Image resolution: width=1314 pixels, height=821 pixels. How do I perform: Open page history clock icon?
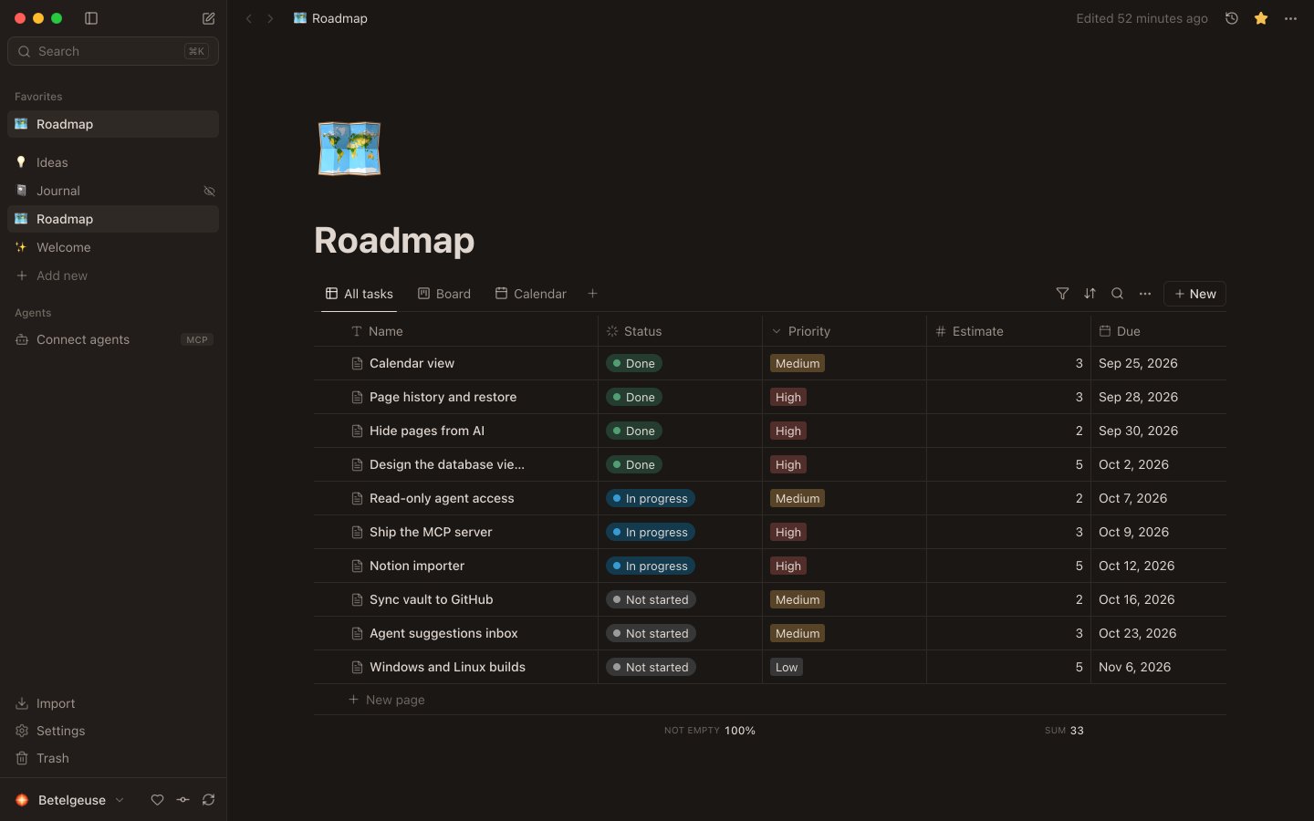1231,18
